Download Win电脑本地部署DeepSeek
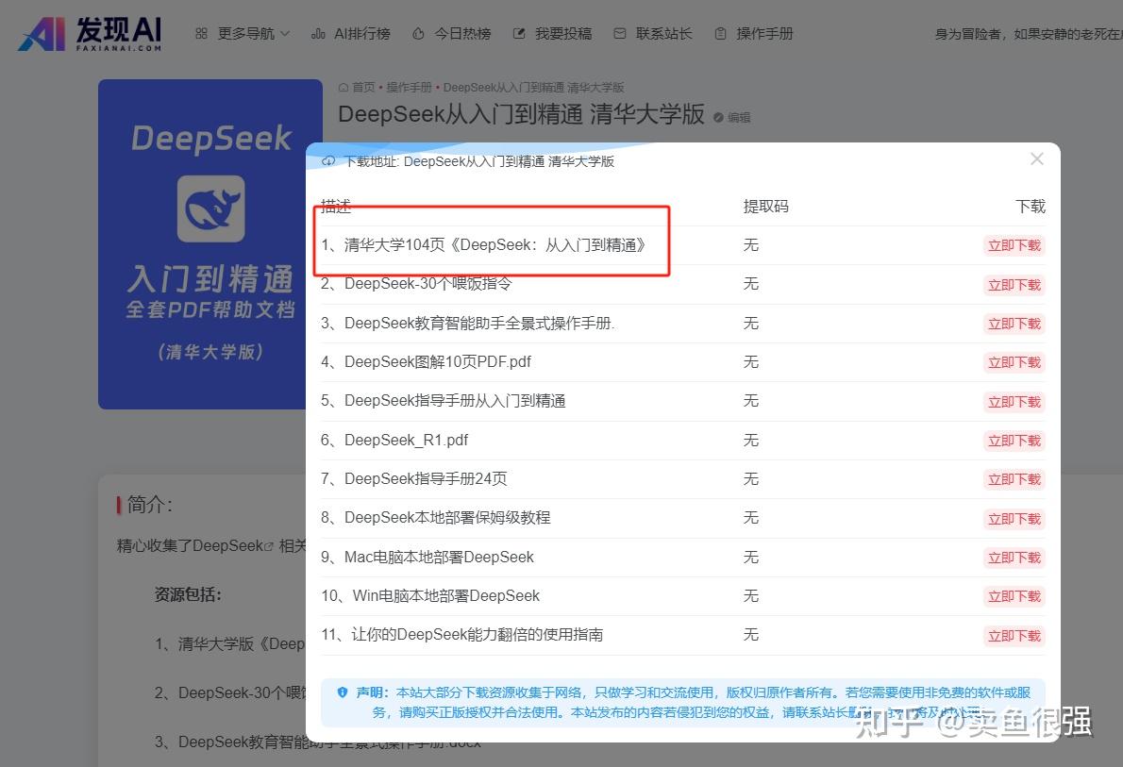The width and height of the screenshot is (1123, 767). 1014,596
